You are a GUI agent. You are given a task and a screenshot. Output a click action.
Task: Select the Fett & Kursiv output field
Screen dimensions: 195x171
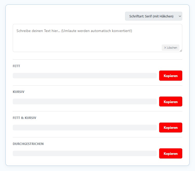coord(85,128)
